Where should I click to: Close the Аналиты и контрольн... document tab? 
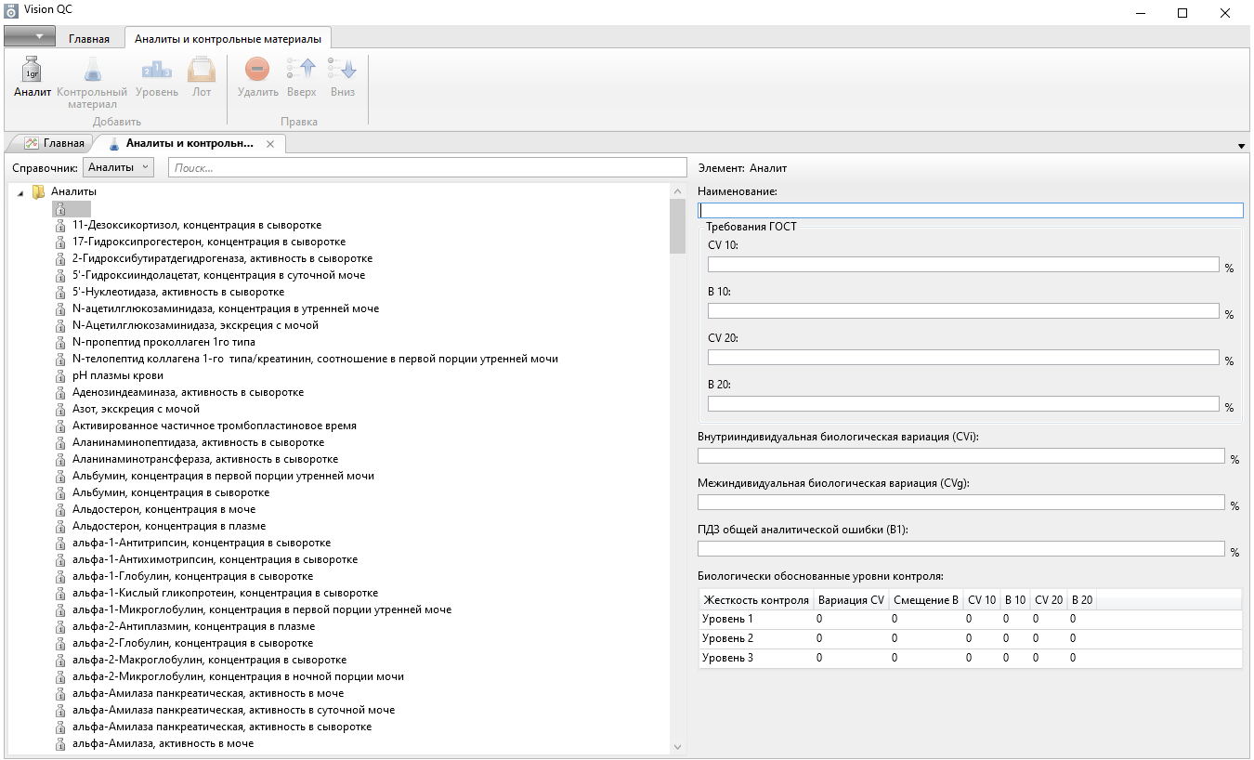tap(270, 144)
